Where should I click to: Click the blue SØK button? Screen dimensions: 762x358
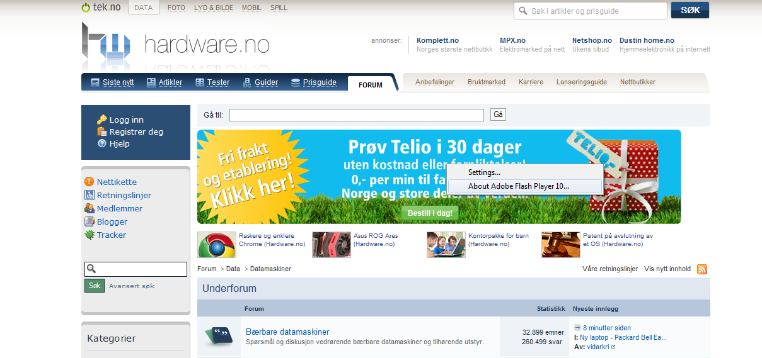pyautogui.click(x=690, y=10)
